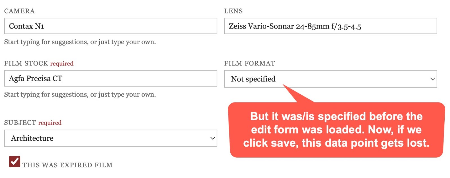Viewport: 450px width, 178px height.
Task: Click the red 'required' marker beside Film Stock
Action: [62, 64]
